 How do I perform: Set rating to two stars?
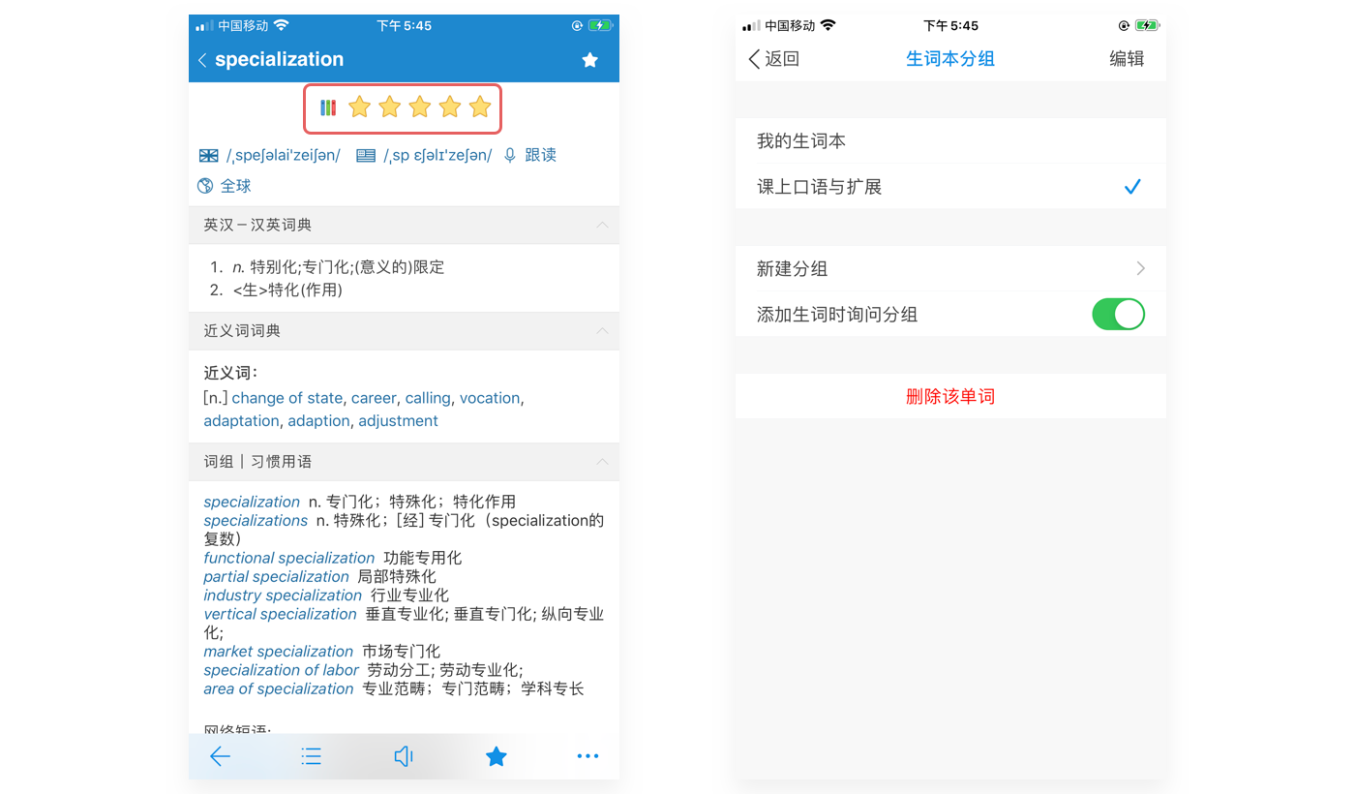pyautogui.click(x=389, y=107)
